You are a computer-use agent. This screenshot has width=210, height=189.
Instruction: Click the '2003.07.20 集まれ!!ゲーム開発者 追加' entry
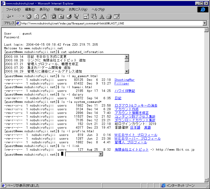pos(38,68)
